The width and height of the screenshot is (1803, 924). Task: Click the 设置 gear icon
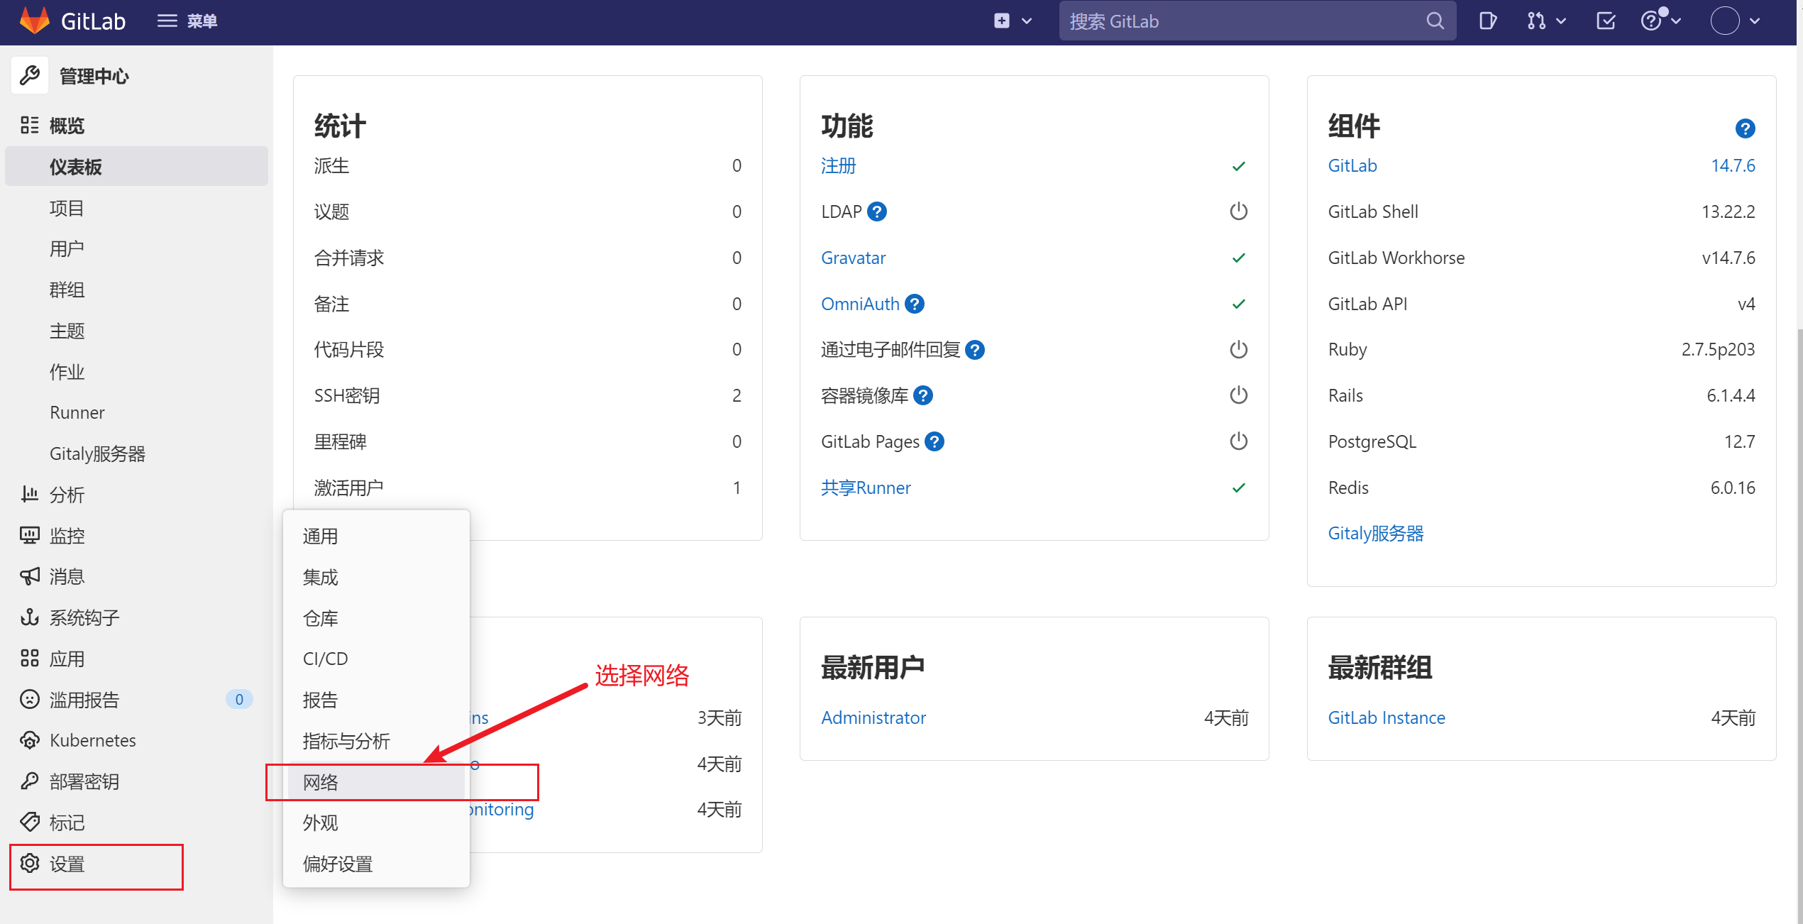pyautogui.click(x=29, y=863)
